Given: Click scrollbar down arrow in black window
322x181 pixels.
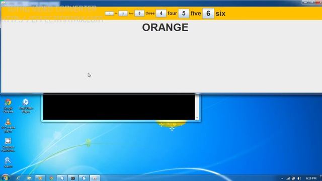Looking at the screenshot, I should pyautogui.click(x=197, y=118).
